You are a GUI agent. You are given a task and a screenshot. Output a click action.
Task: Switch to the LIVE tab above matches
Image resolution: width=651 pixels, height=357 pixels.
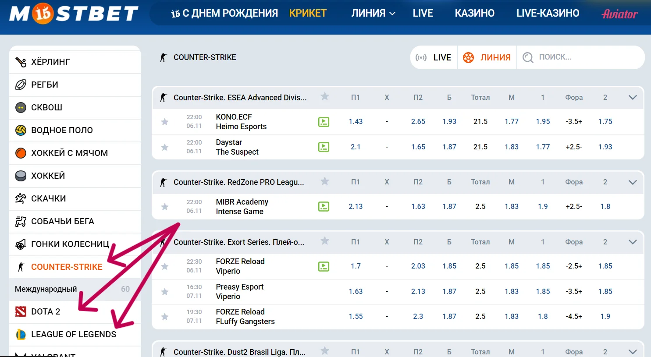(434, 57)
